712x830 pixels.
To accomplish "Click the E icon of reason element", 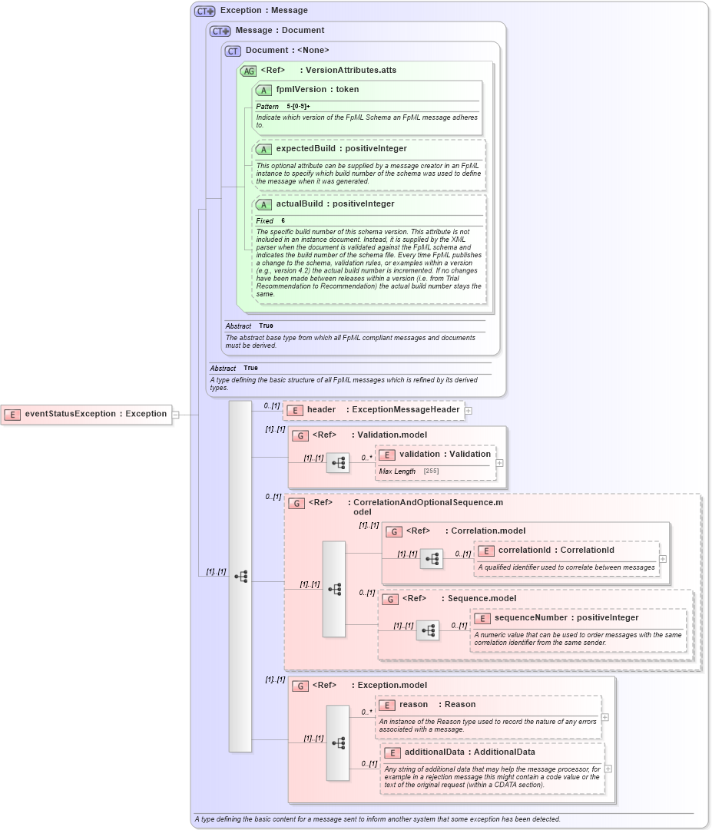I will point(387,705).
